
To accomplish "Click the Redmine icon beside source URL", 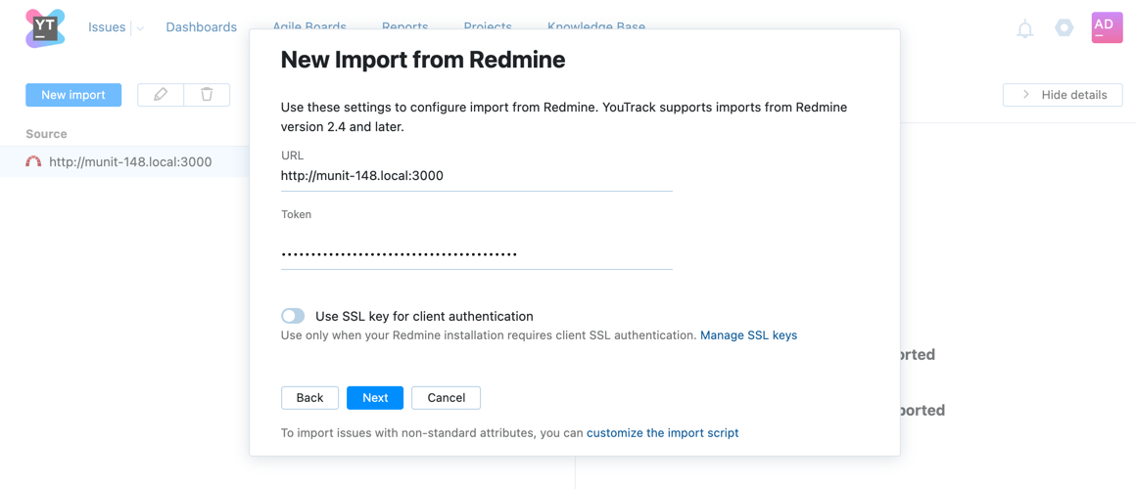I will 33,162.
